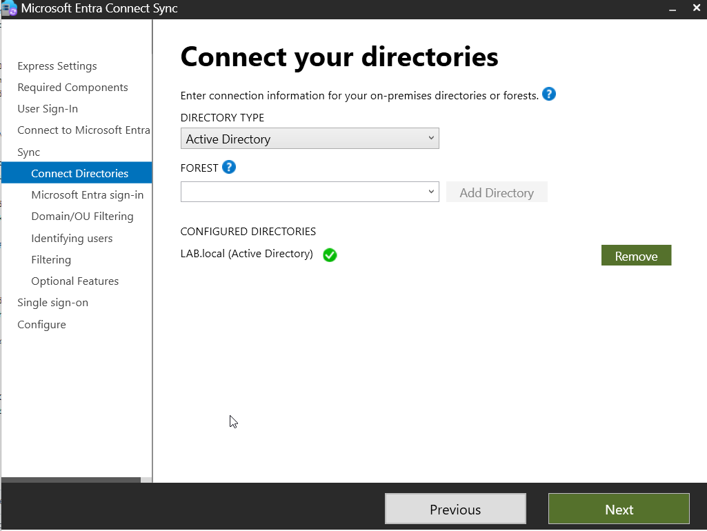
Task: Select Connect Directories step
Action: pyautogui.click(x=77, y=173)
